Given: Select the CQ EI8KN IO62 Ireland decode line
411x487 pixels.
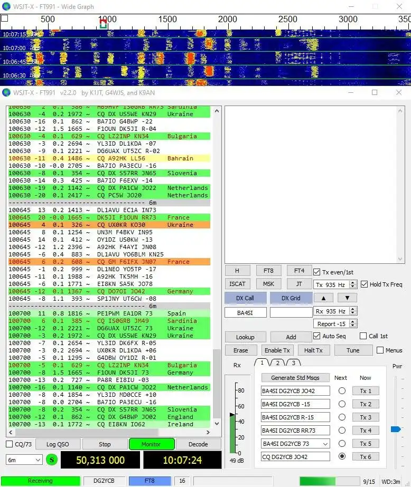Looking at the screenshot, I should point(109,424).
